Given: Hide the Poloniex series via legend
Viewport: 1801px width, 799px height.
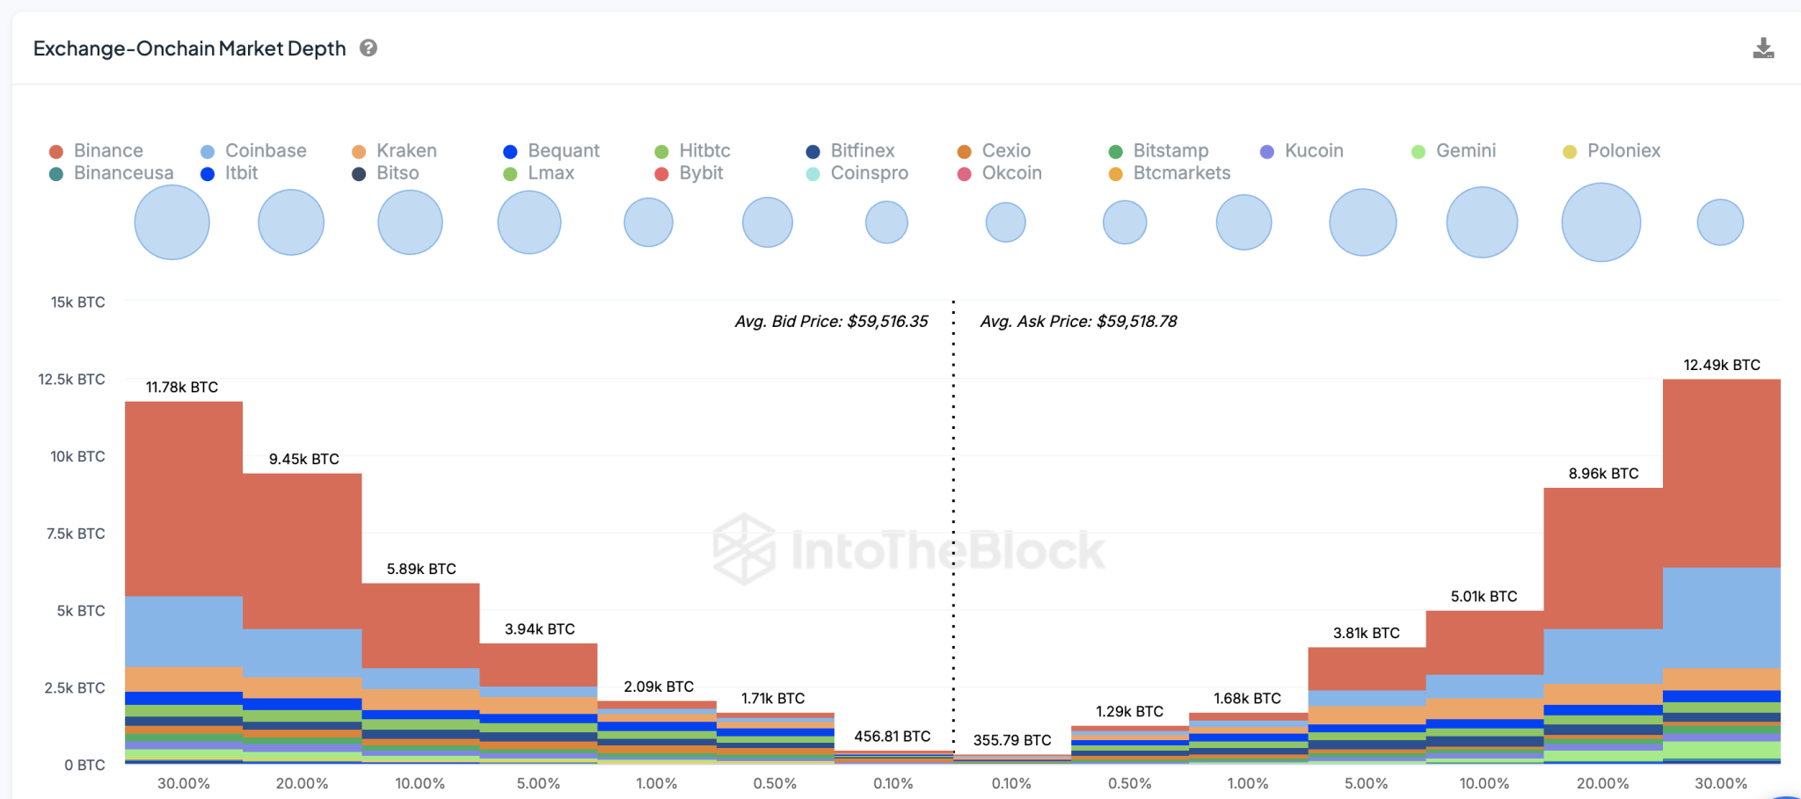Looking at the screenshot, I should (x=1612, y=151).
